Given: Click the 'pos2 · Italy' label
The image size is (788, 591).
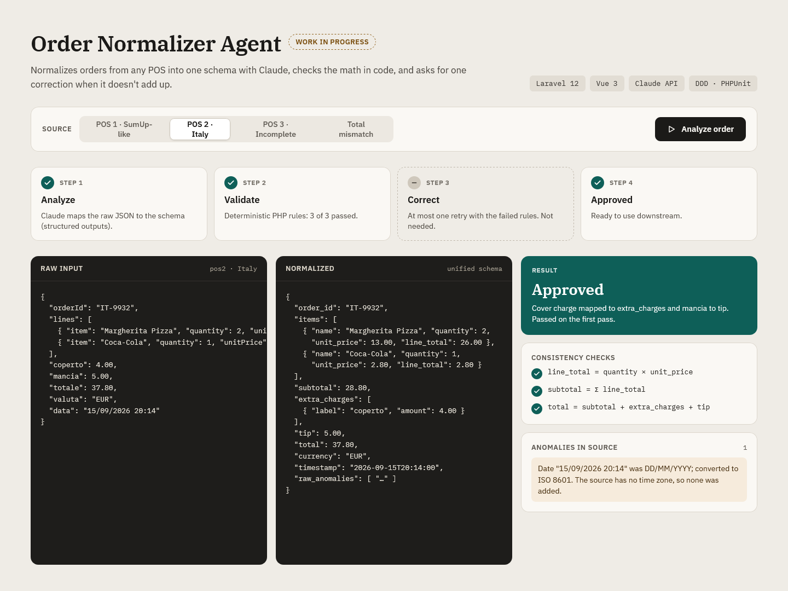Looking at the screenshot, I should pyautogui.click(x=233, y=269).
